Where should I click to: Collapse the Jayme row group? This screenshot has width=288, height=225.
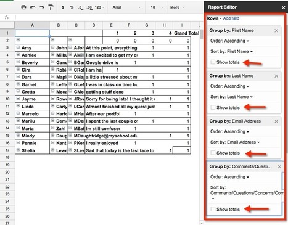[x=18, y=99]
